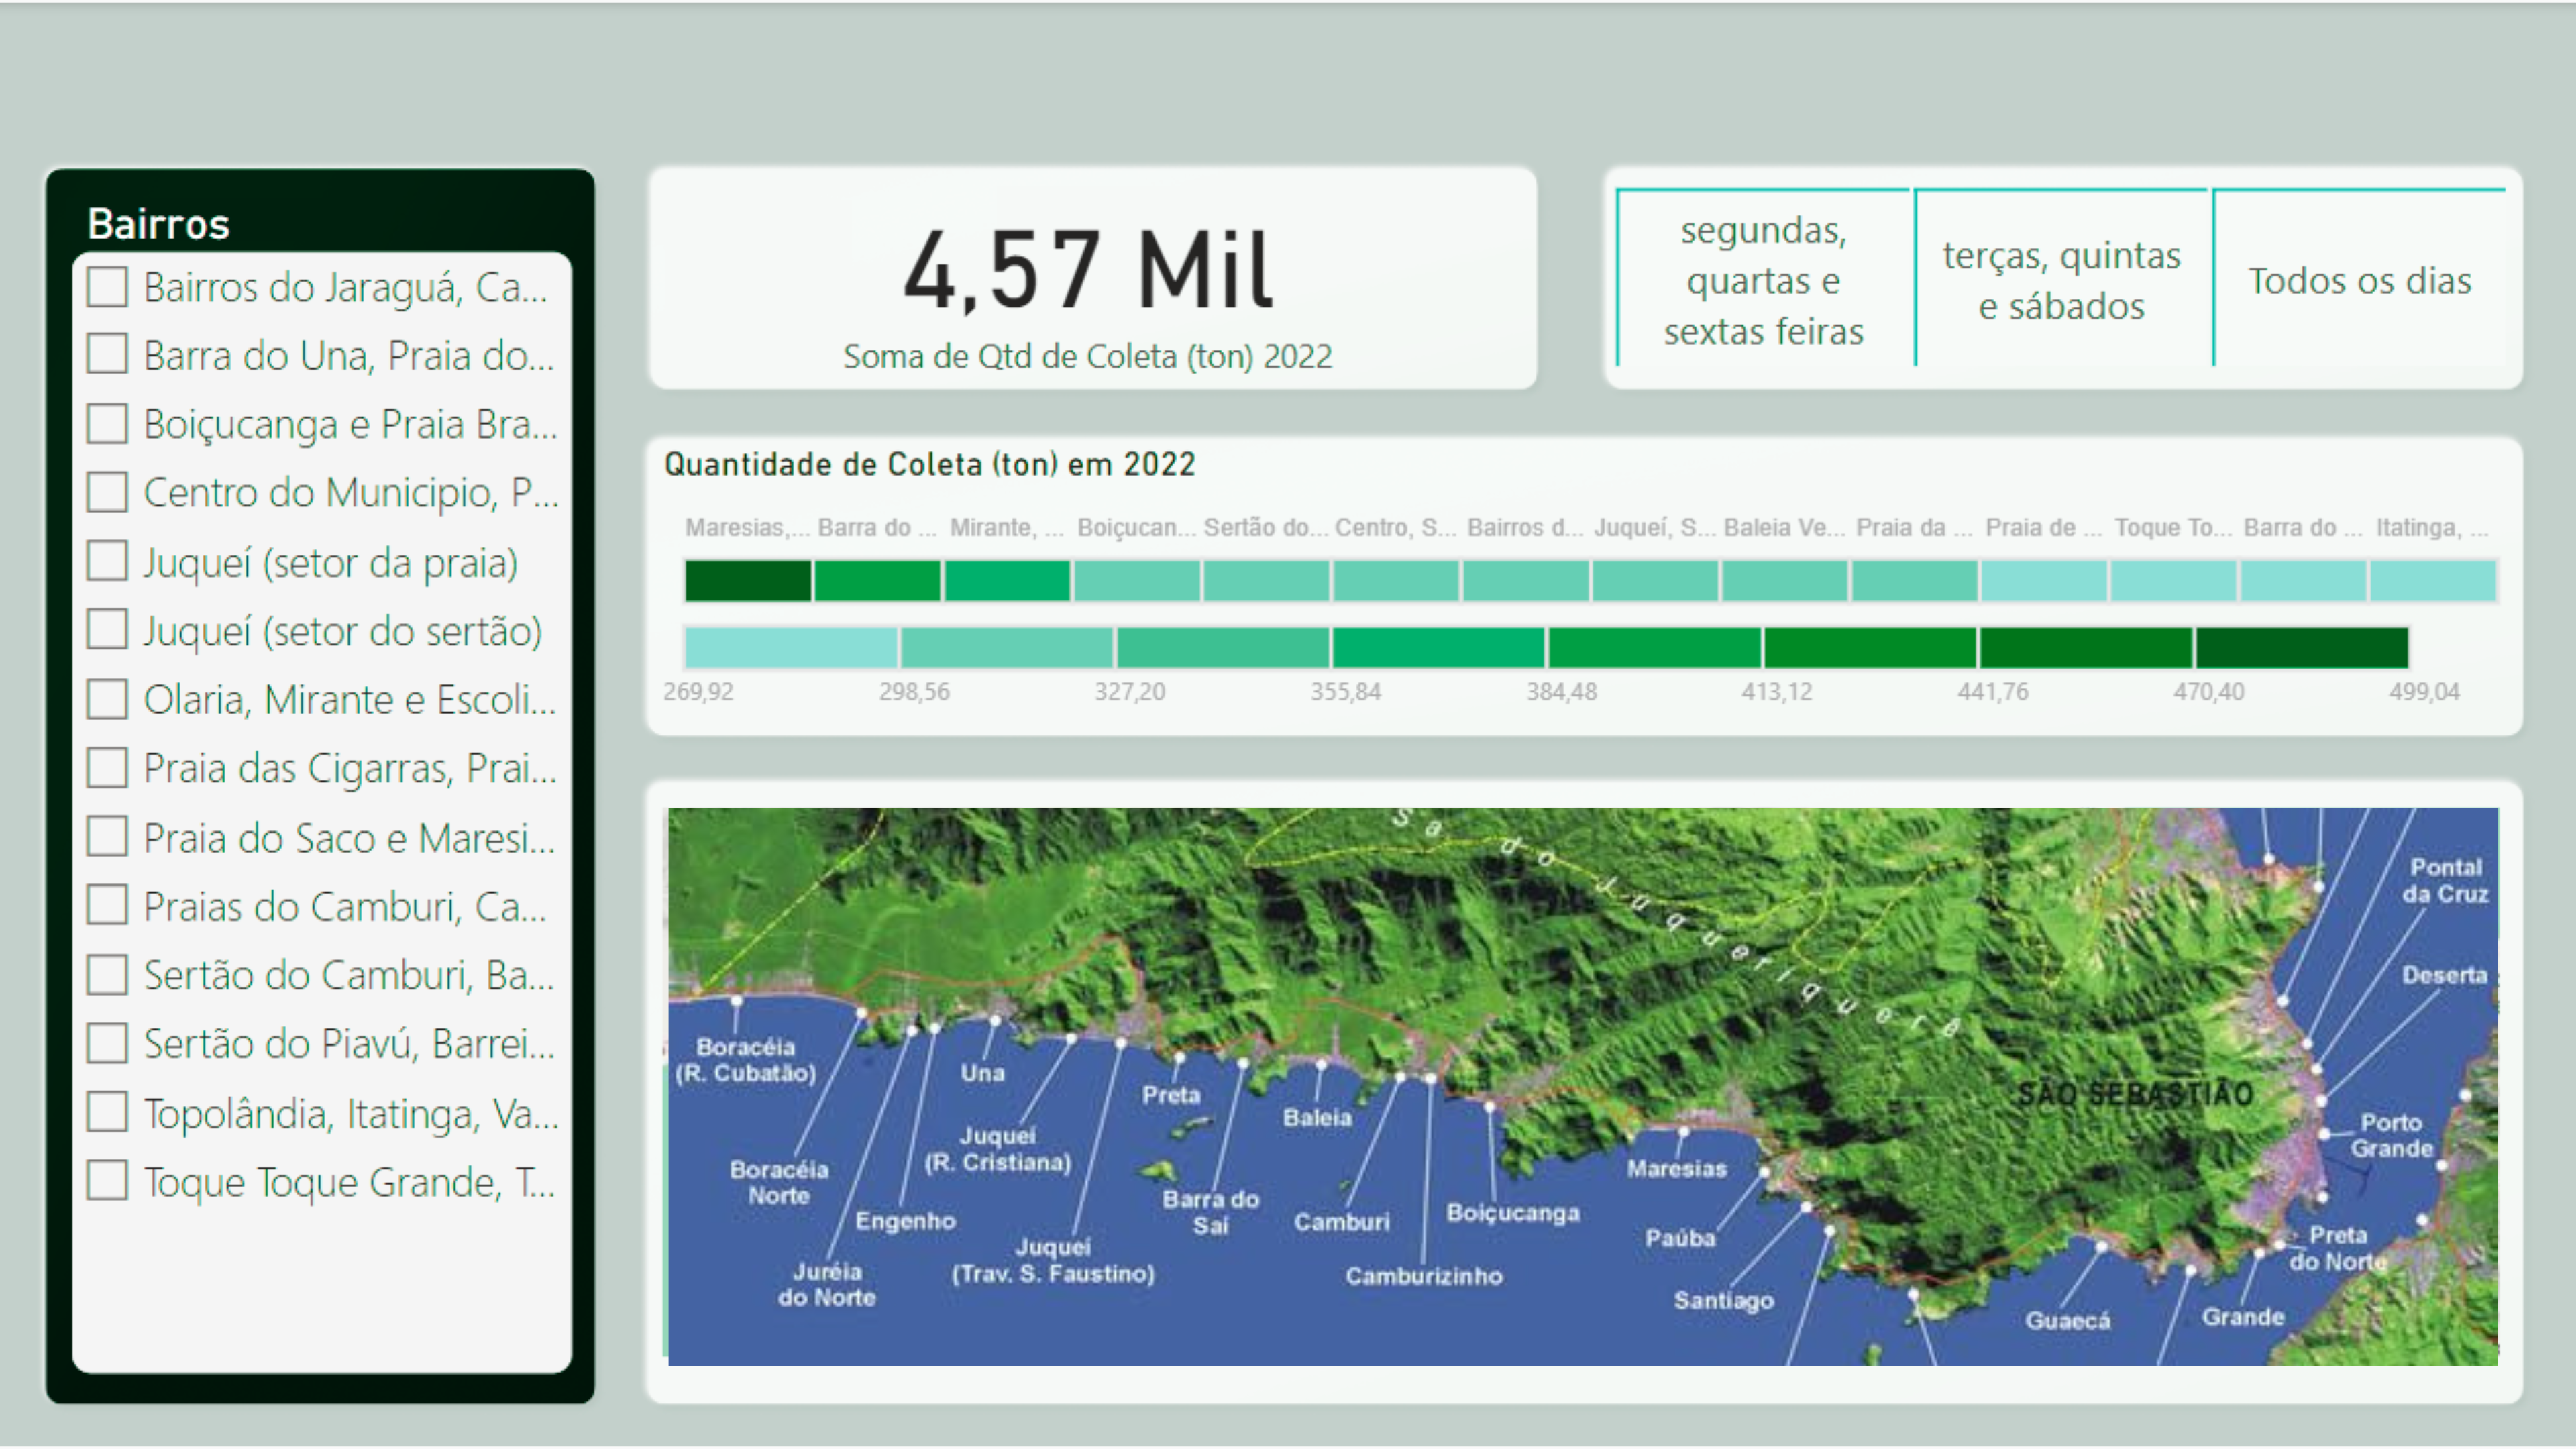2576x1449 pixels.
Task: Click the Boiçucan... bar segment
Action: coord(1137,581)
